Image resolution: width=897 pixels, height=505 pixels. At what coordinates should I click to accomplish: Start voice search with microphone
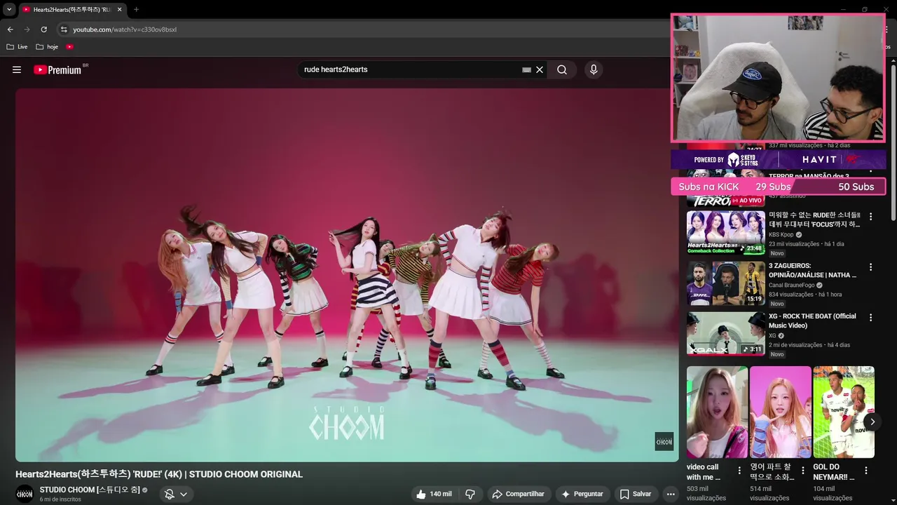coord(594,69)
